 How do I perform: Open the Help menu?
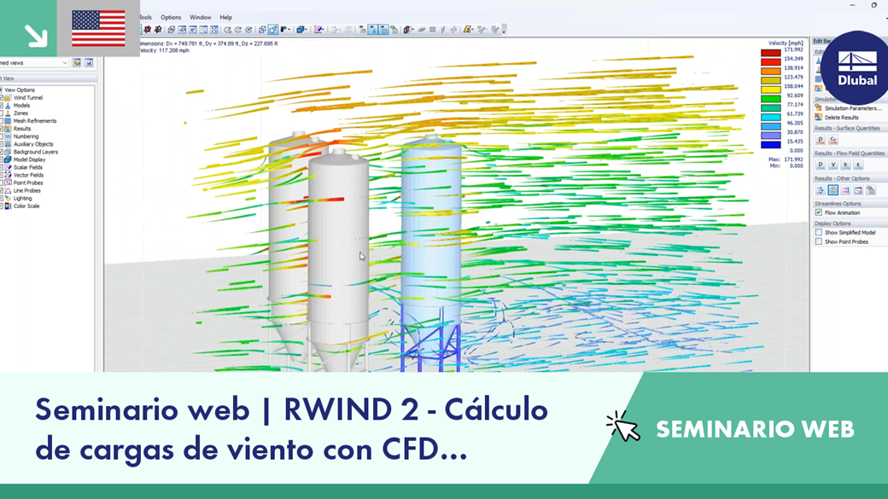(x=225, y=18)
